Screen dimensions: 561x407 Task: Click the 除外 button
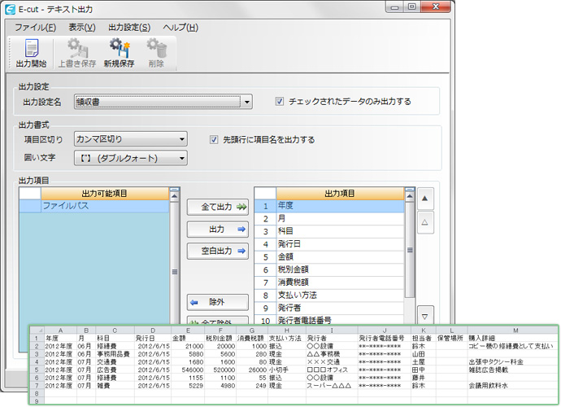tap(218, 302)
